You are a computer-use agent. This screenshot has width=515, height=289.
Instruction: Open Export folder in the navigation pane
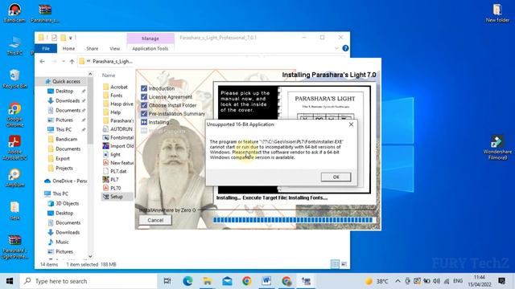63,159
